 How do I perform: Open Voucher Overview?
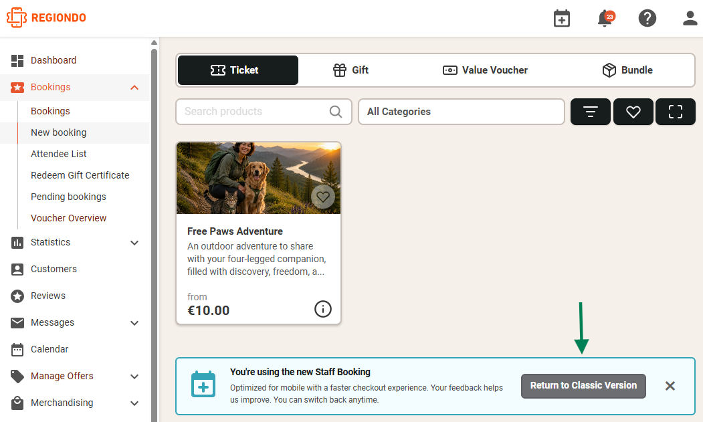coord(69,218)
